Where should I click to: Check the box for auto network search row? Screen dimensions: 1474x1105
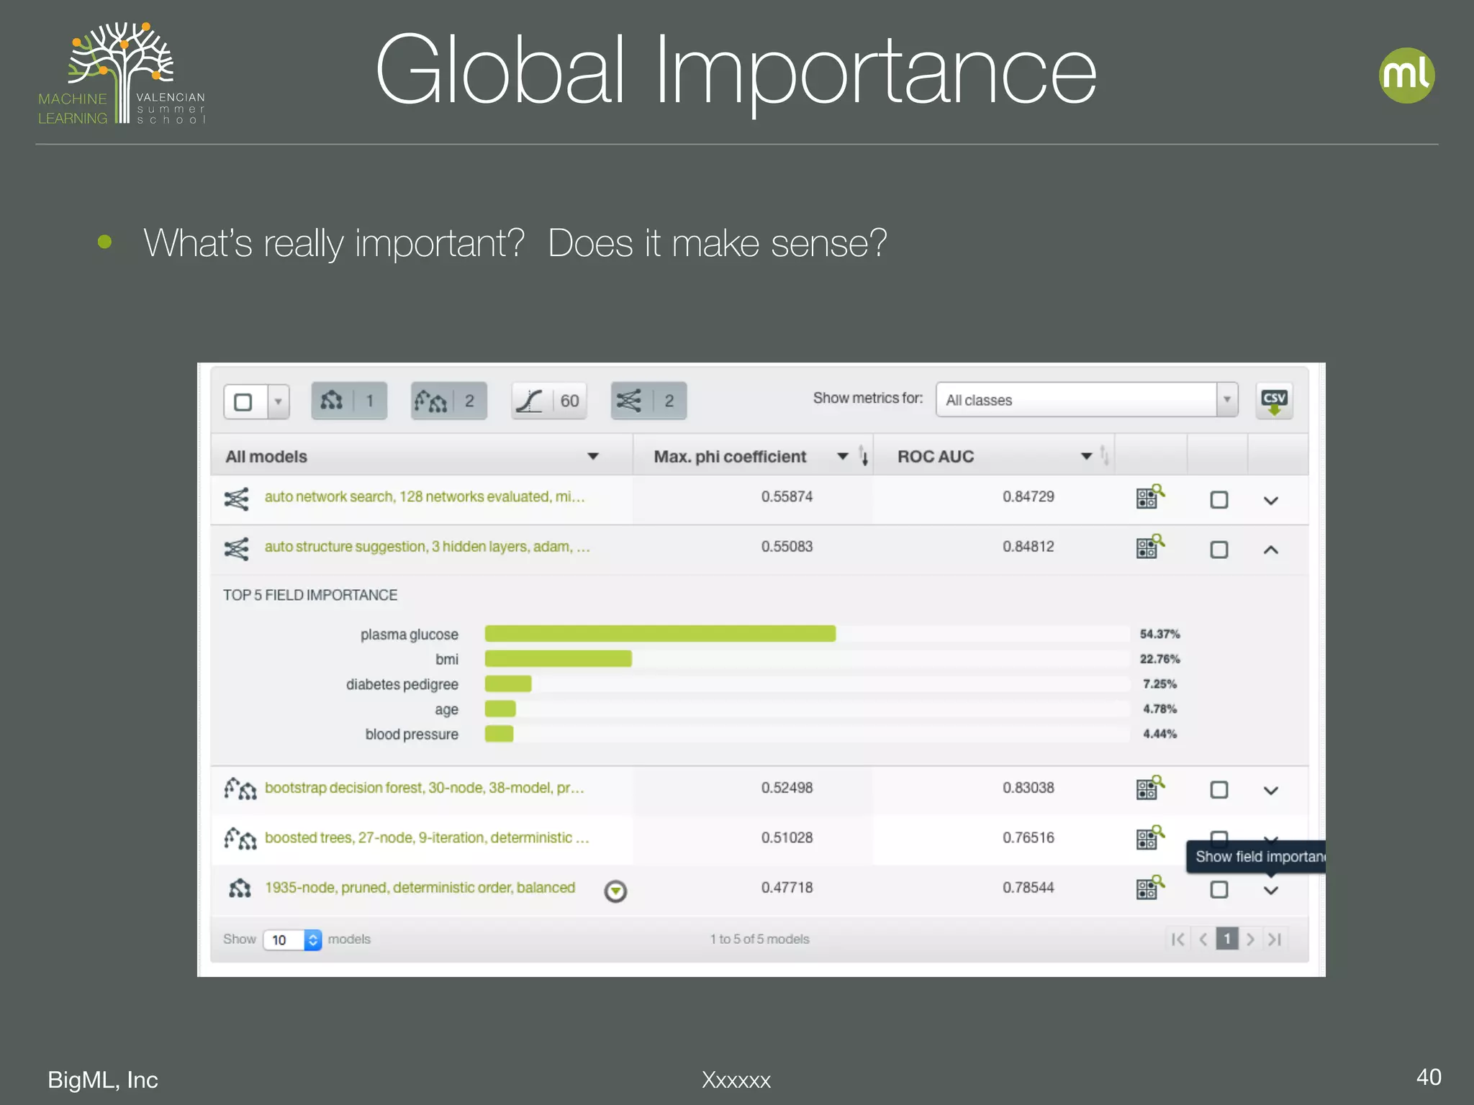(x=1219, y=499)
